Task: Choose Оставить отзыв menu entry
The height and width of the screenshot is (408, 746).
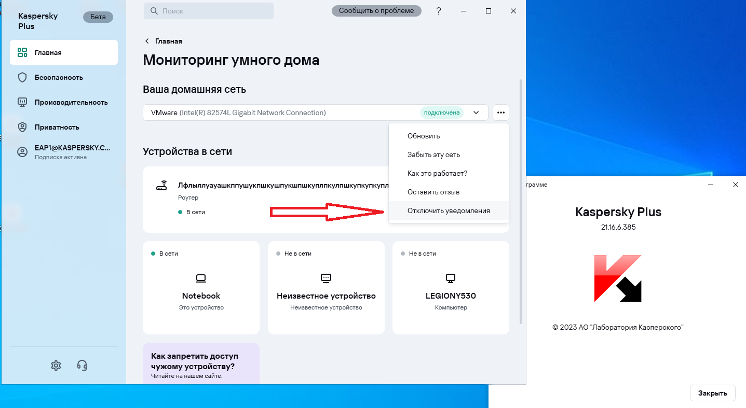Action: click(449, 192)
